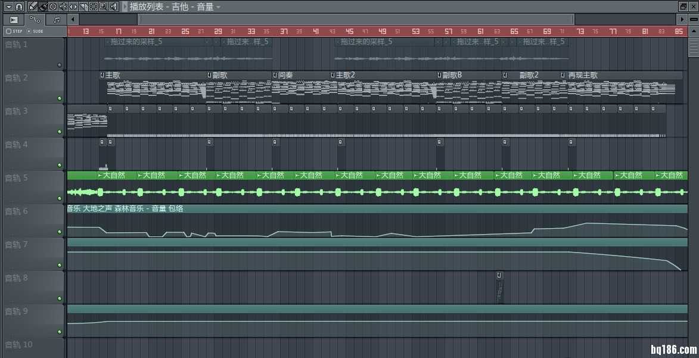Screen dimensions: 699x358
Task: Click the 主歌2 timeline marker
Action: [345, 75]
